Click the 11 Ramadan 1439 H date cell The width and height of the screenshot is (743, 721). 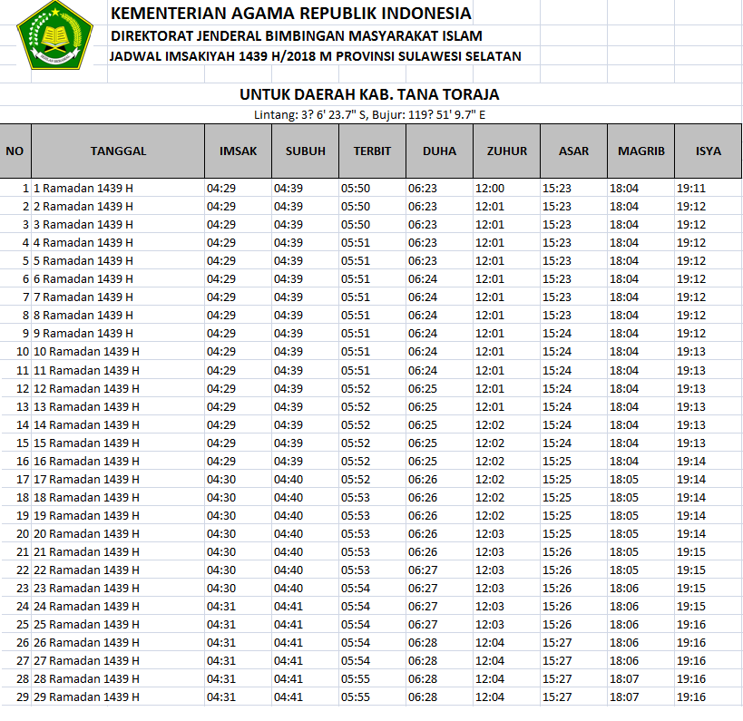[118, 370]
